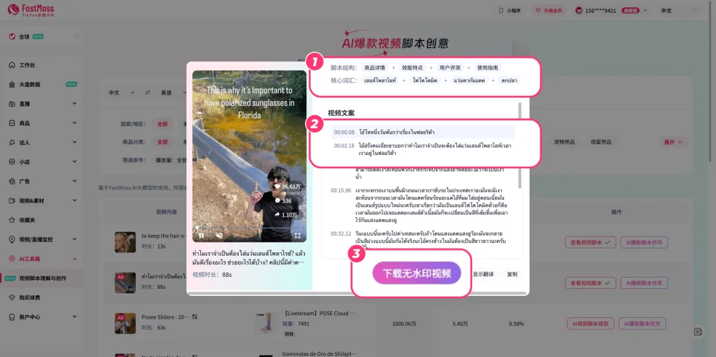
Task: Click the 直播 camera icon in sidebar
Action: [13, 104]
